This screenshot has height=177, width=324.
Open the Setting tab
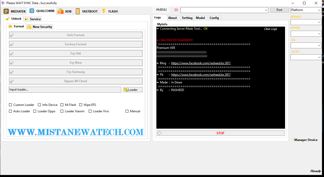pyautogui.click(x=187, y=18)
